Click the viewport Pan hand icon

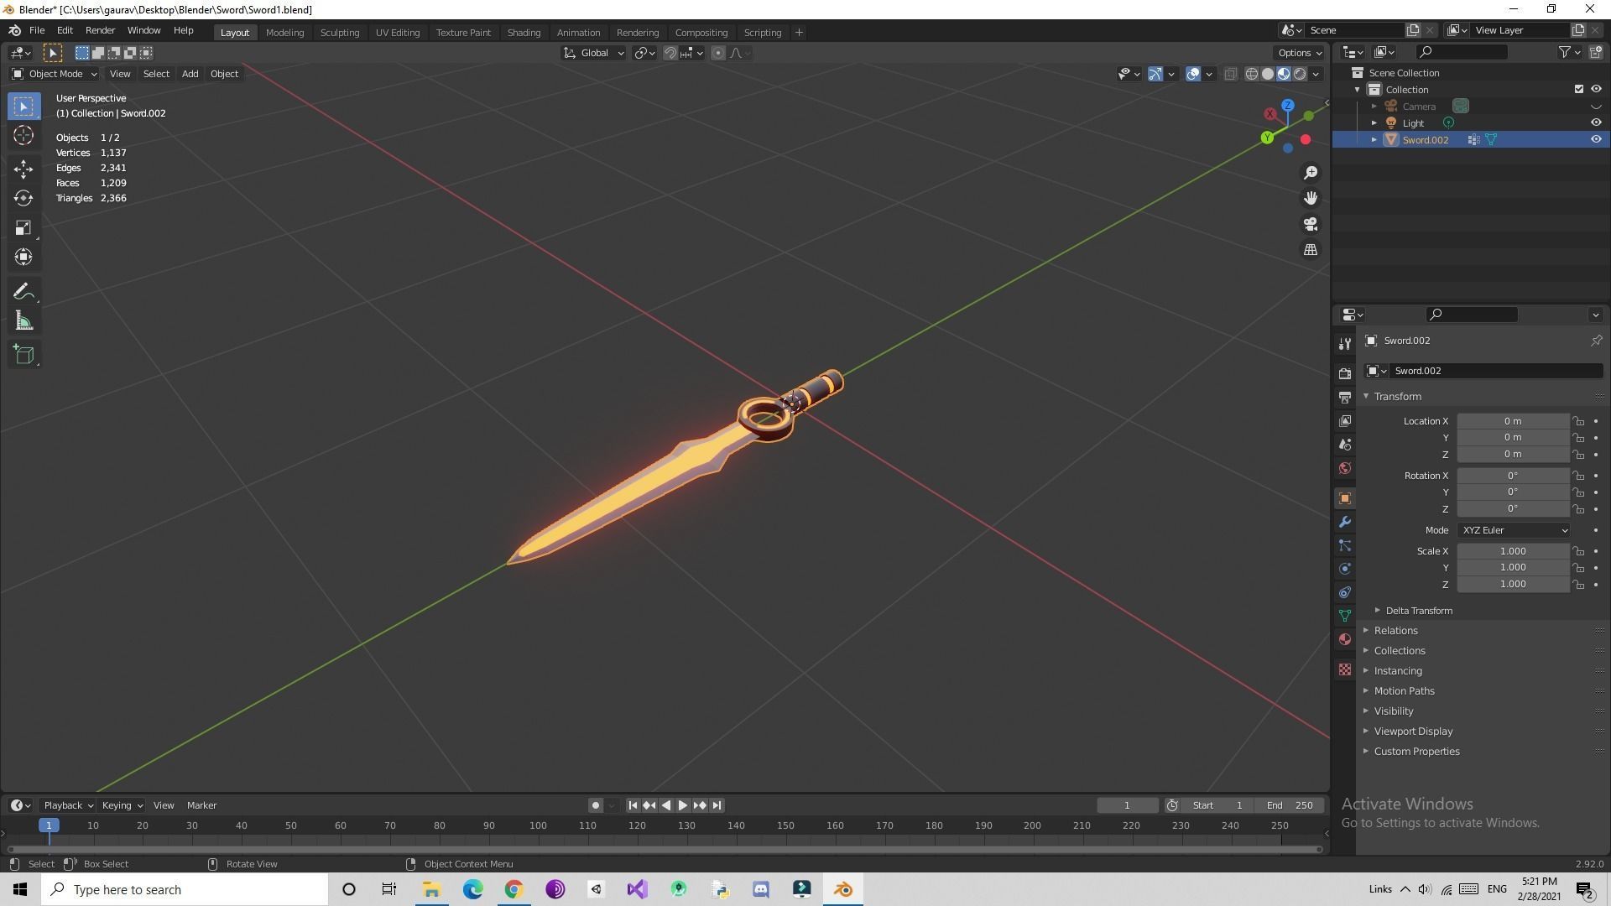coord(1311,198)
